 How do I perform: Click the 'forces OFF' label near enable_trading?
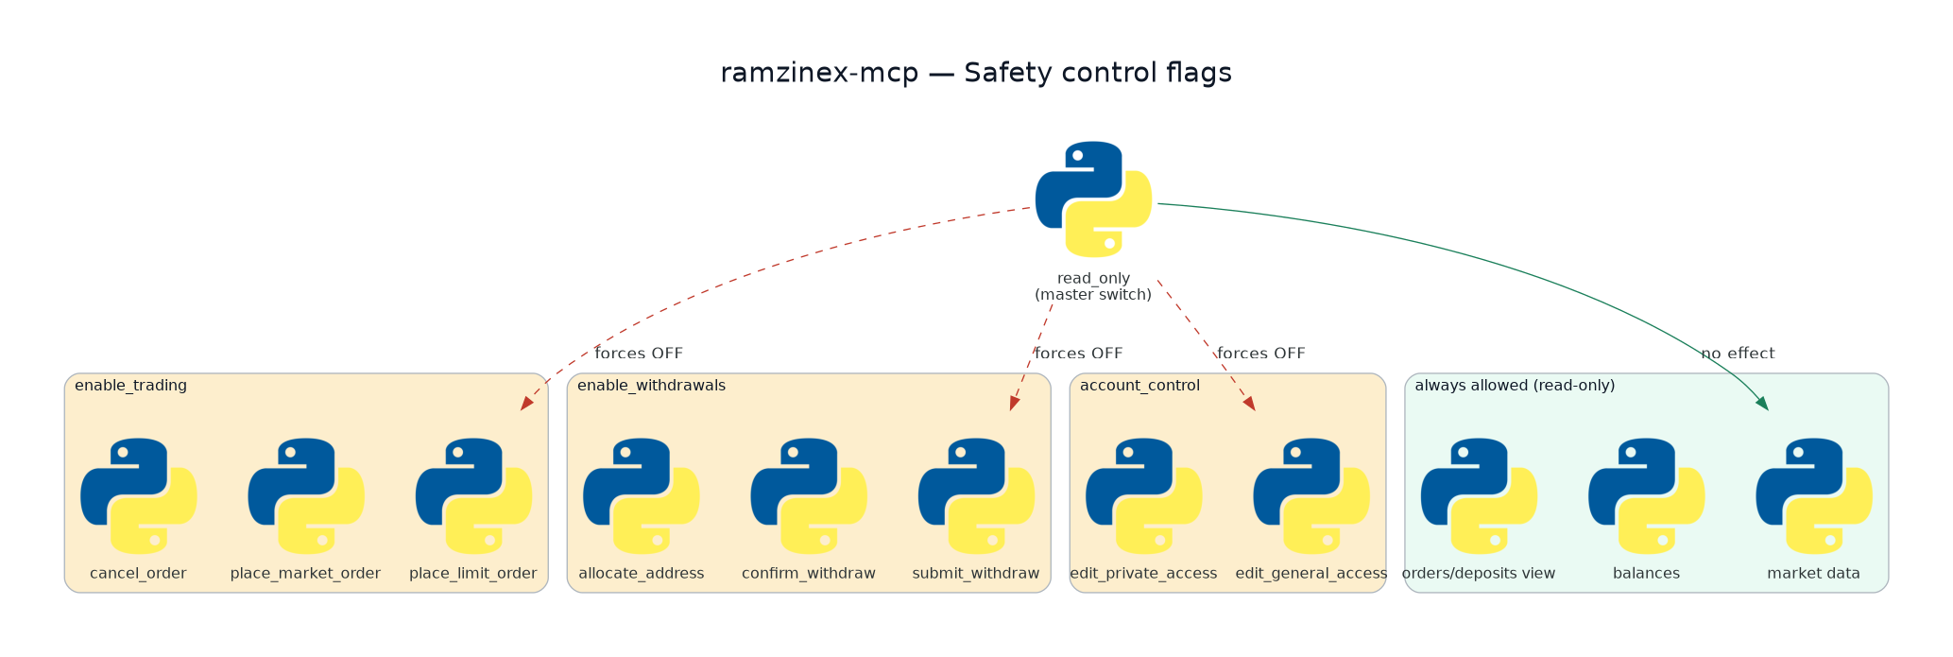tap(639, 354)
